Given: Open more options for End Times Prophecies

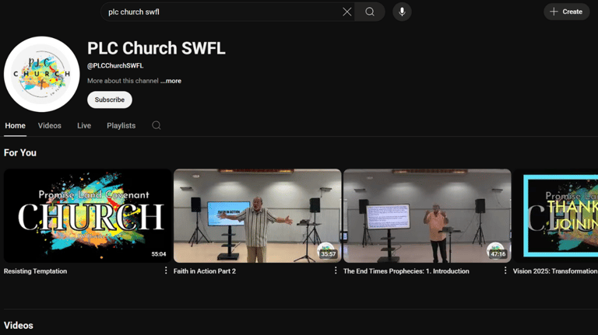Looking at the screenshot, I should tap(505, 270).
